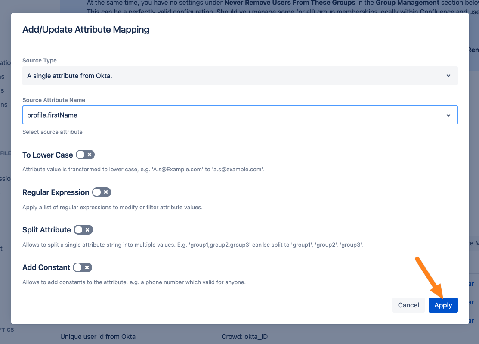Enable the Split Attribute toggle
Image resolution: width=479 pixels, height=344 pixels.
83,230
